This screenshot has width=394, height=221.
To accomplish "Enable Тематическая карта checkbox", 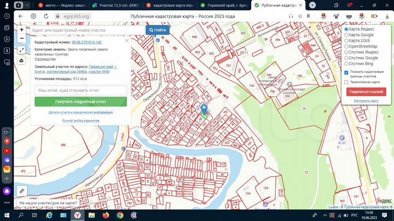I will (x=346, y=82).
